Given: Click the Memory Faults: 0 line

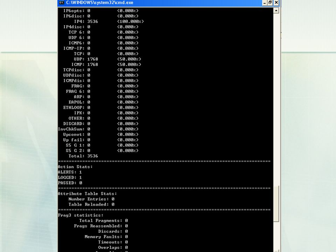Looking at the screenshot, I should [x=106, y=237].
